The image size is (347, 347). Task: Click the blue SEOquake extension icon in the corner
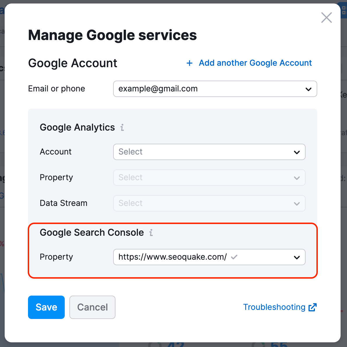click(x=344, y=10)
